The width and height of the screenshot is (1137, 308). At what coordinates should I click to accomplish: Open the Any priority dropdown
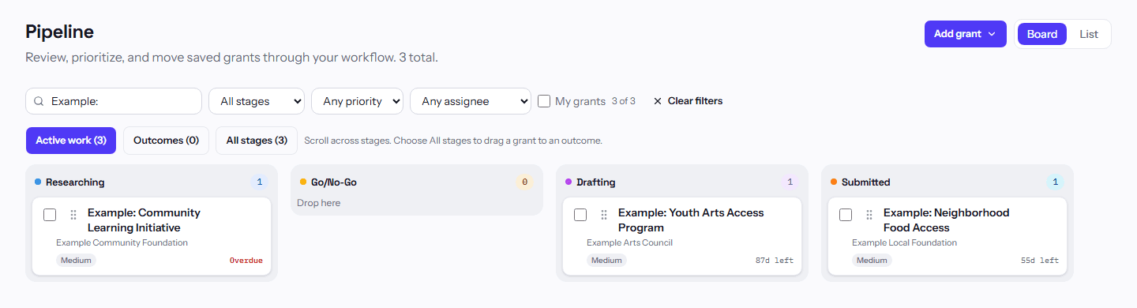click(x=358, y=101)
